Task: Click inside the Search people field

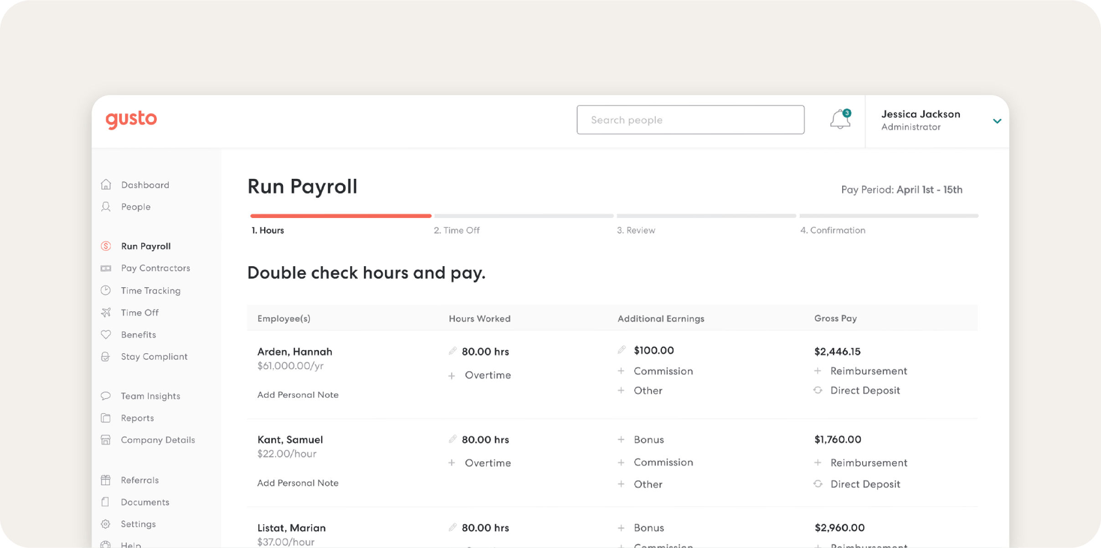Action: pos(690,120)
